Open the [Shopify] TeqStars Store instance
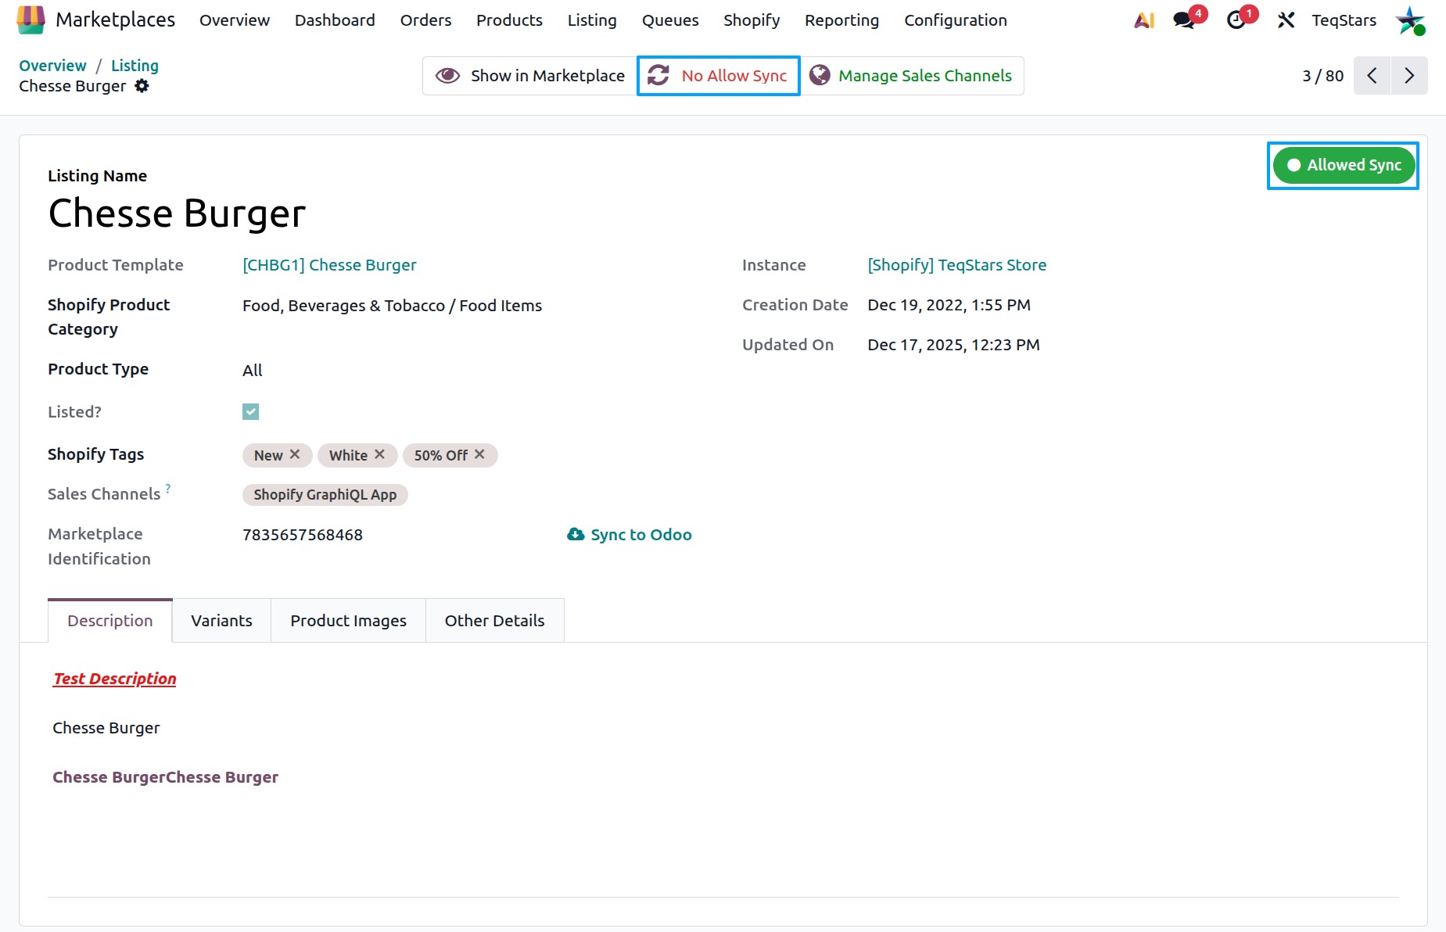 pyautogui.click(x=956, y=265)
